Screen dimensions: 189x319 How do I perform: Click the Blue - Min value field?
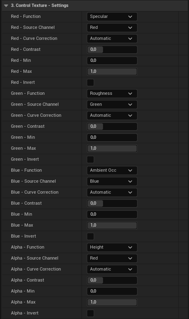112,214
